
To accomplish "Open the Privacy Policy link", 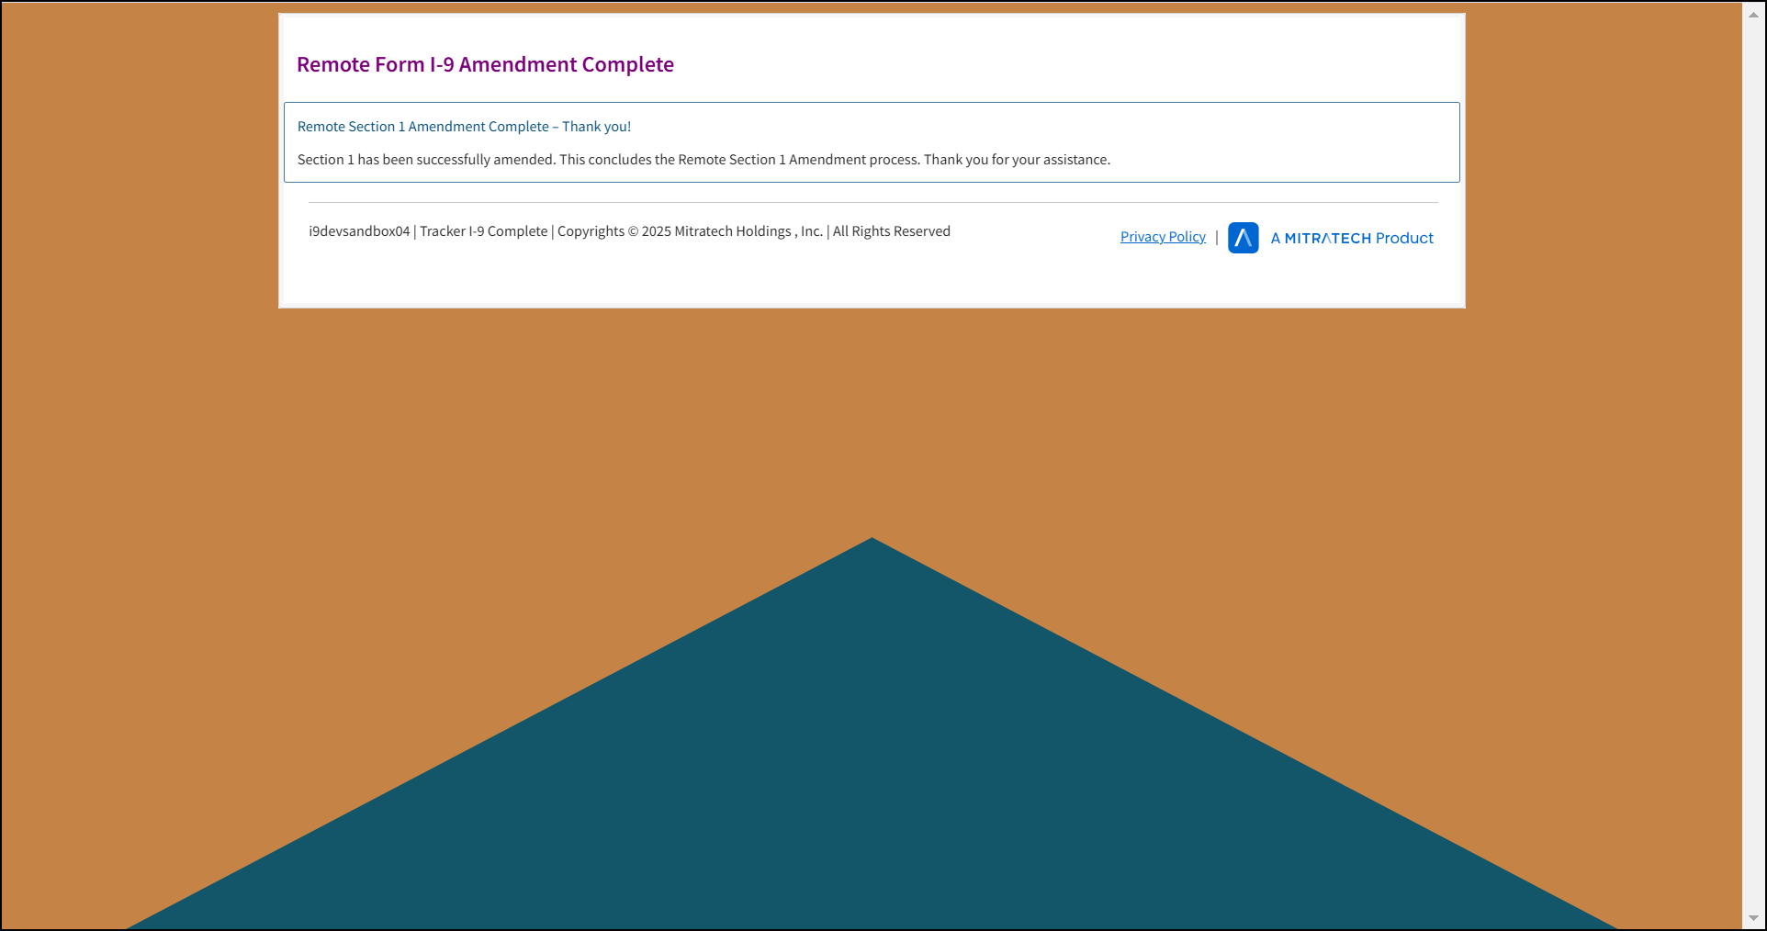I will [x=1163, y=237].
